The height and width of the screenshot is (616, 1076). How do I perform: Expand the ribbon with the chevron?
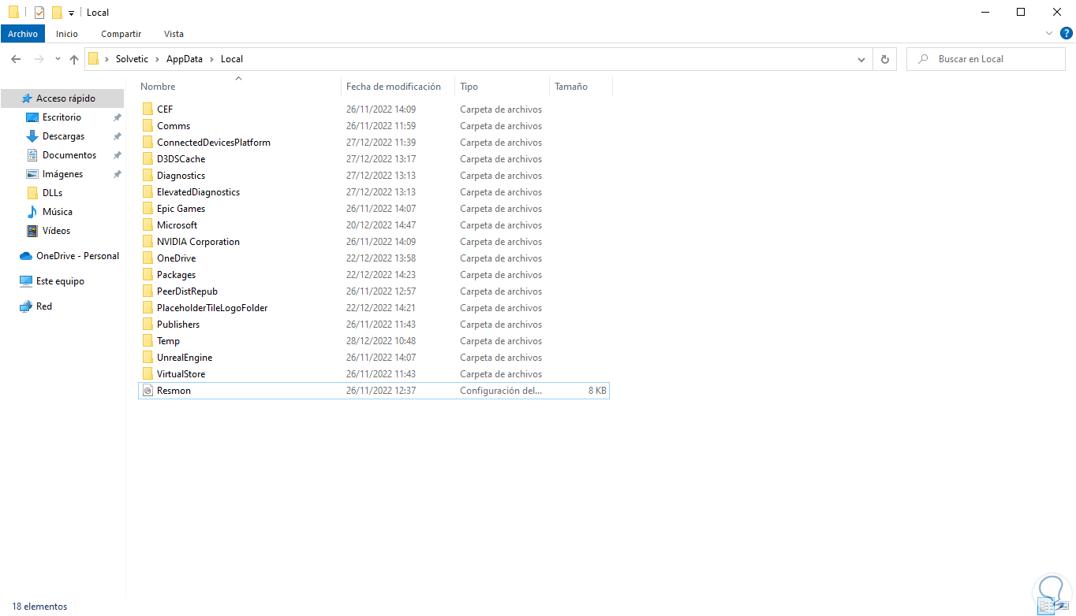click(x=1048, y=33)
